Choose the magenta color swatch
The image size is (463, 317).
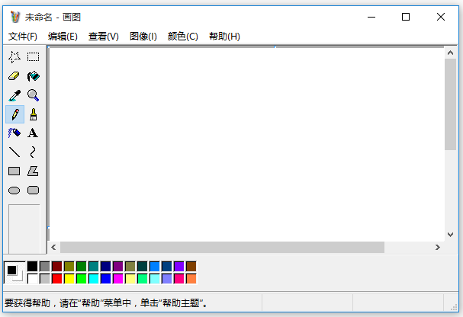pyautogui.click(x=117, y=279)
